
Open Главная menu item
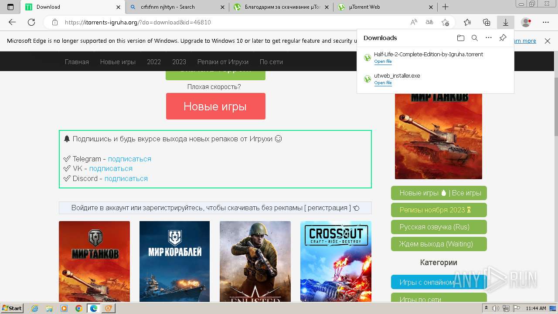77,62
